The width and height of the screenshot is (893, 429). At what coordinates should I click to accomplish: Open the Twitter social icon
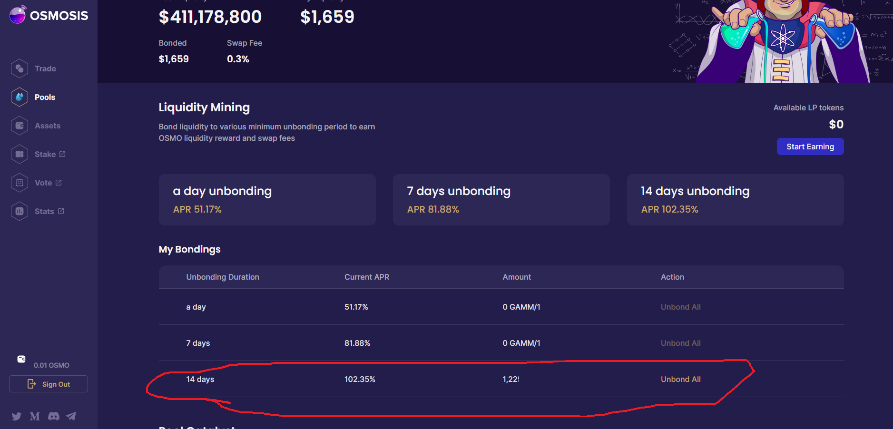point(17,416)
